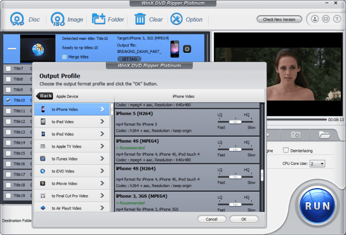Viewport: 346px width, 235px height.
Task: Click the Final Cut Pro Video icon
Action: point(43,196)
